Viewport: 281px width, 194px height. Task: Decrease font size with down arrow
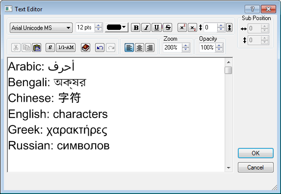98,30
